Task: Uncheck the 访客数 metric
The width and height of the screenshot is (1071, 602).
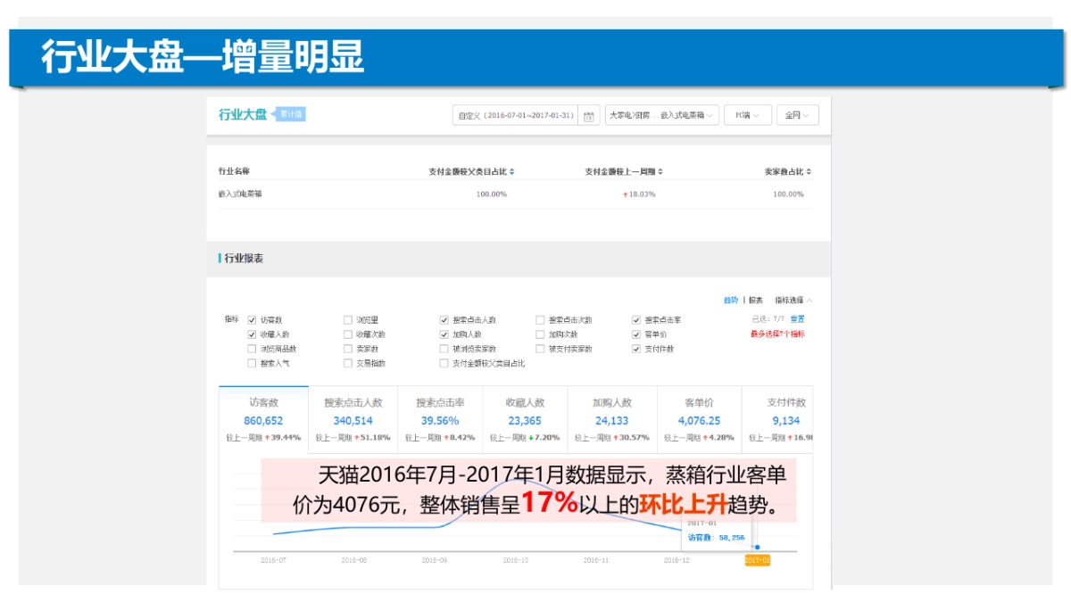Action: [250, 319]
